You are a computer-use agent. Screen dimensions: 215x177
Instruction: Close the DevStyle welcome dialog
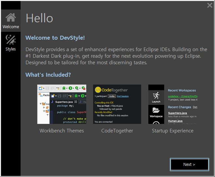click(x=210, y=5)
